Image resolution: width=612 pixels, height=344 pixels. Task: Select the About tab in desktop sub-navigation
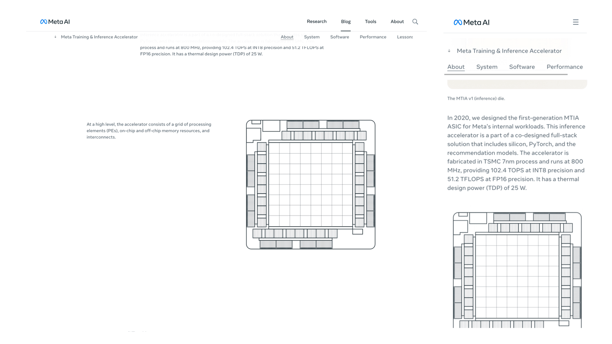click(x=287, y=37)
